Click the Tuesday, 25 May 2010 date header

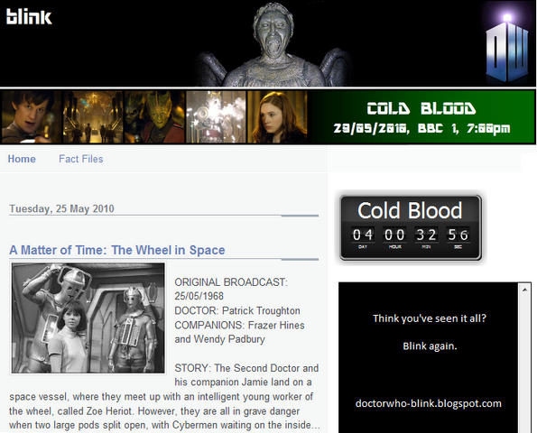click(61, 208)
